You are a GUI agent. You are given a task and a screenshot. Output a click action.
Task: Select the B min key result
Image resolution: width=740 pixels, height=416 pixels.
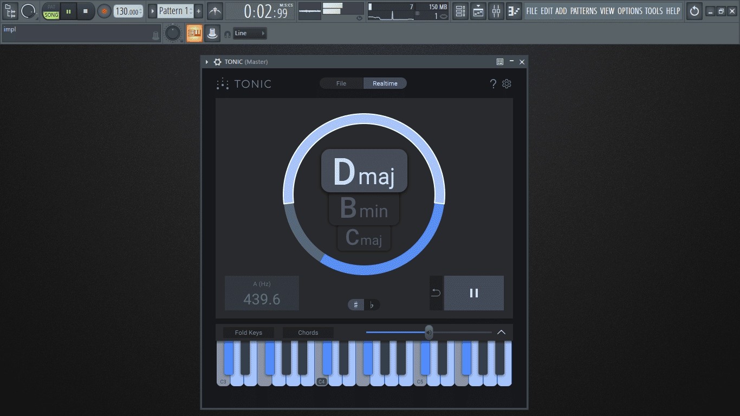pyautogui.click(x=364, y=209)
